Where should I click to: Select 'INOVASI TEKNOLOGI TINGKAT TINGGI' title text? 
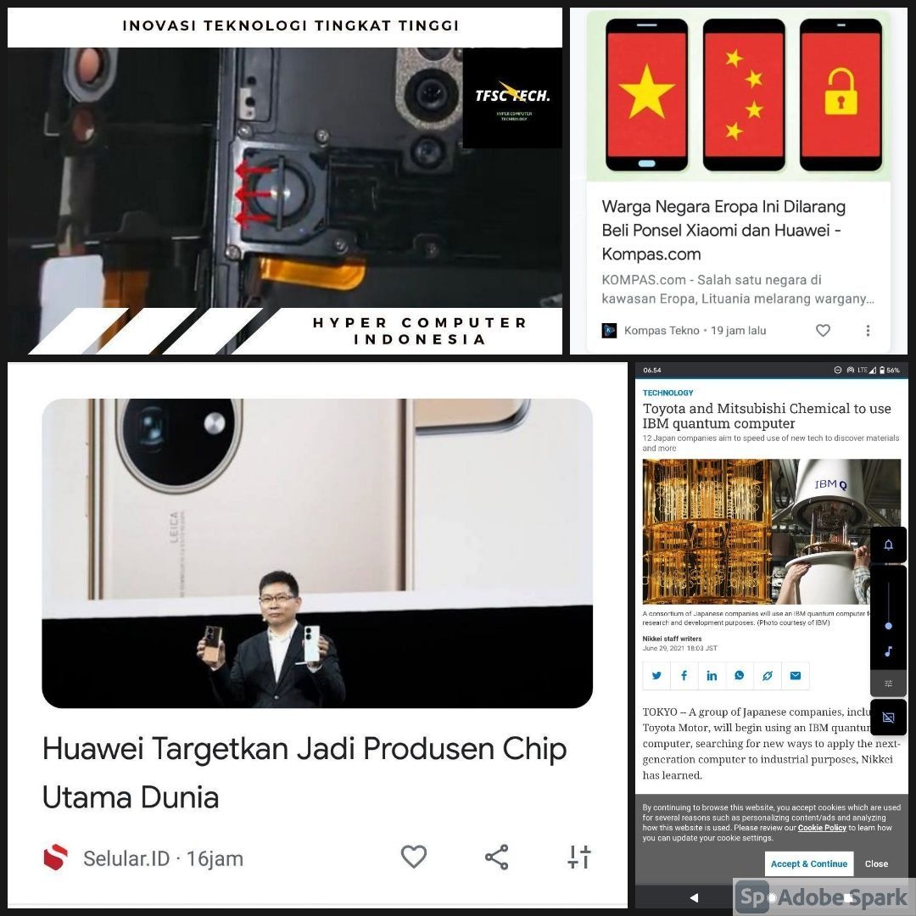[x=291, y=25]
